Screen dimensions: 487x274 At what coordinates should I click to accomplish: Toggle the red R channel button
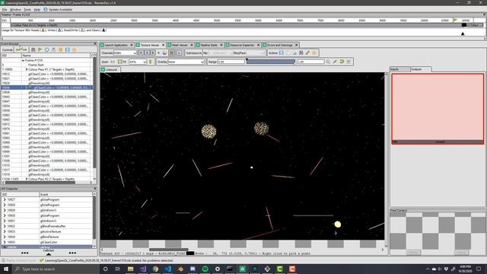[x=141, y=53]
